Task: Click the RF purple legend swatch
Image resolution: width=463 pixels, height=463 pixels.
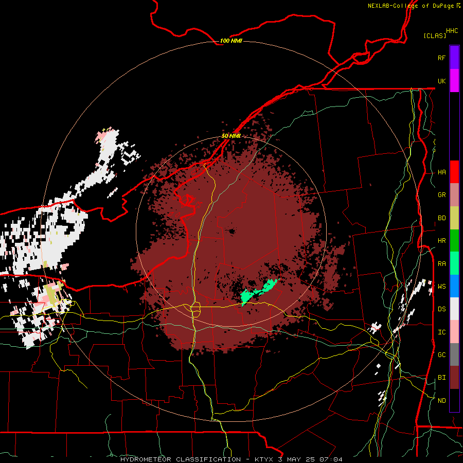Action: pyautogui.click(x=454, y=58)
